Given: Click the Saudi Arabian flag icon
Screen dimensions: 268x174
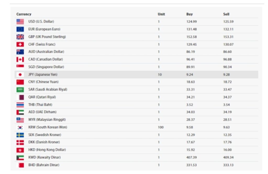Looking at the screenshot, I should 20,90.
